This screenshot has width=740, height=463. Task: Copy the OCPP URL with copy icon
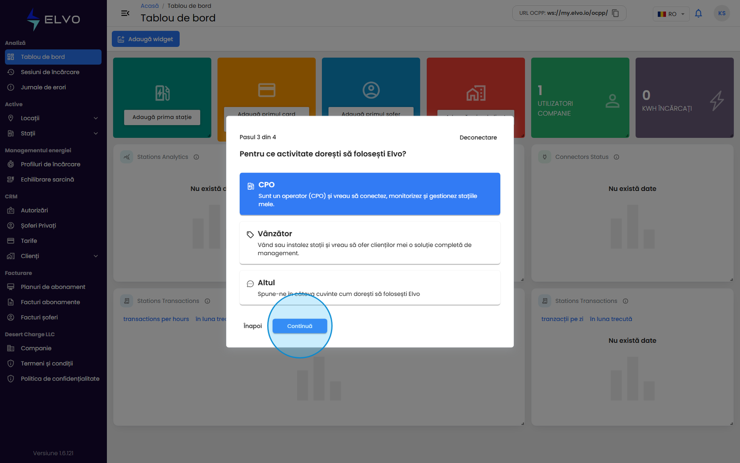(x=615, y=13)
